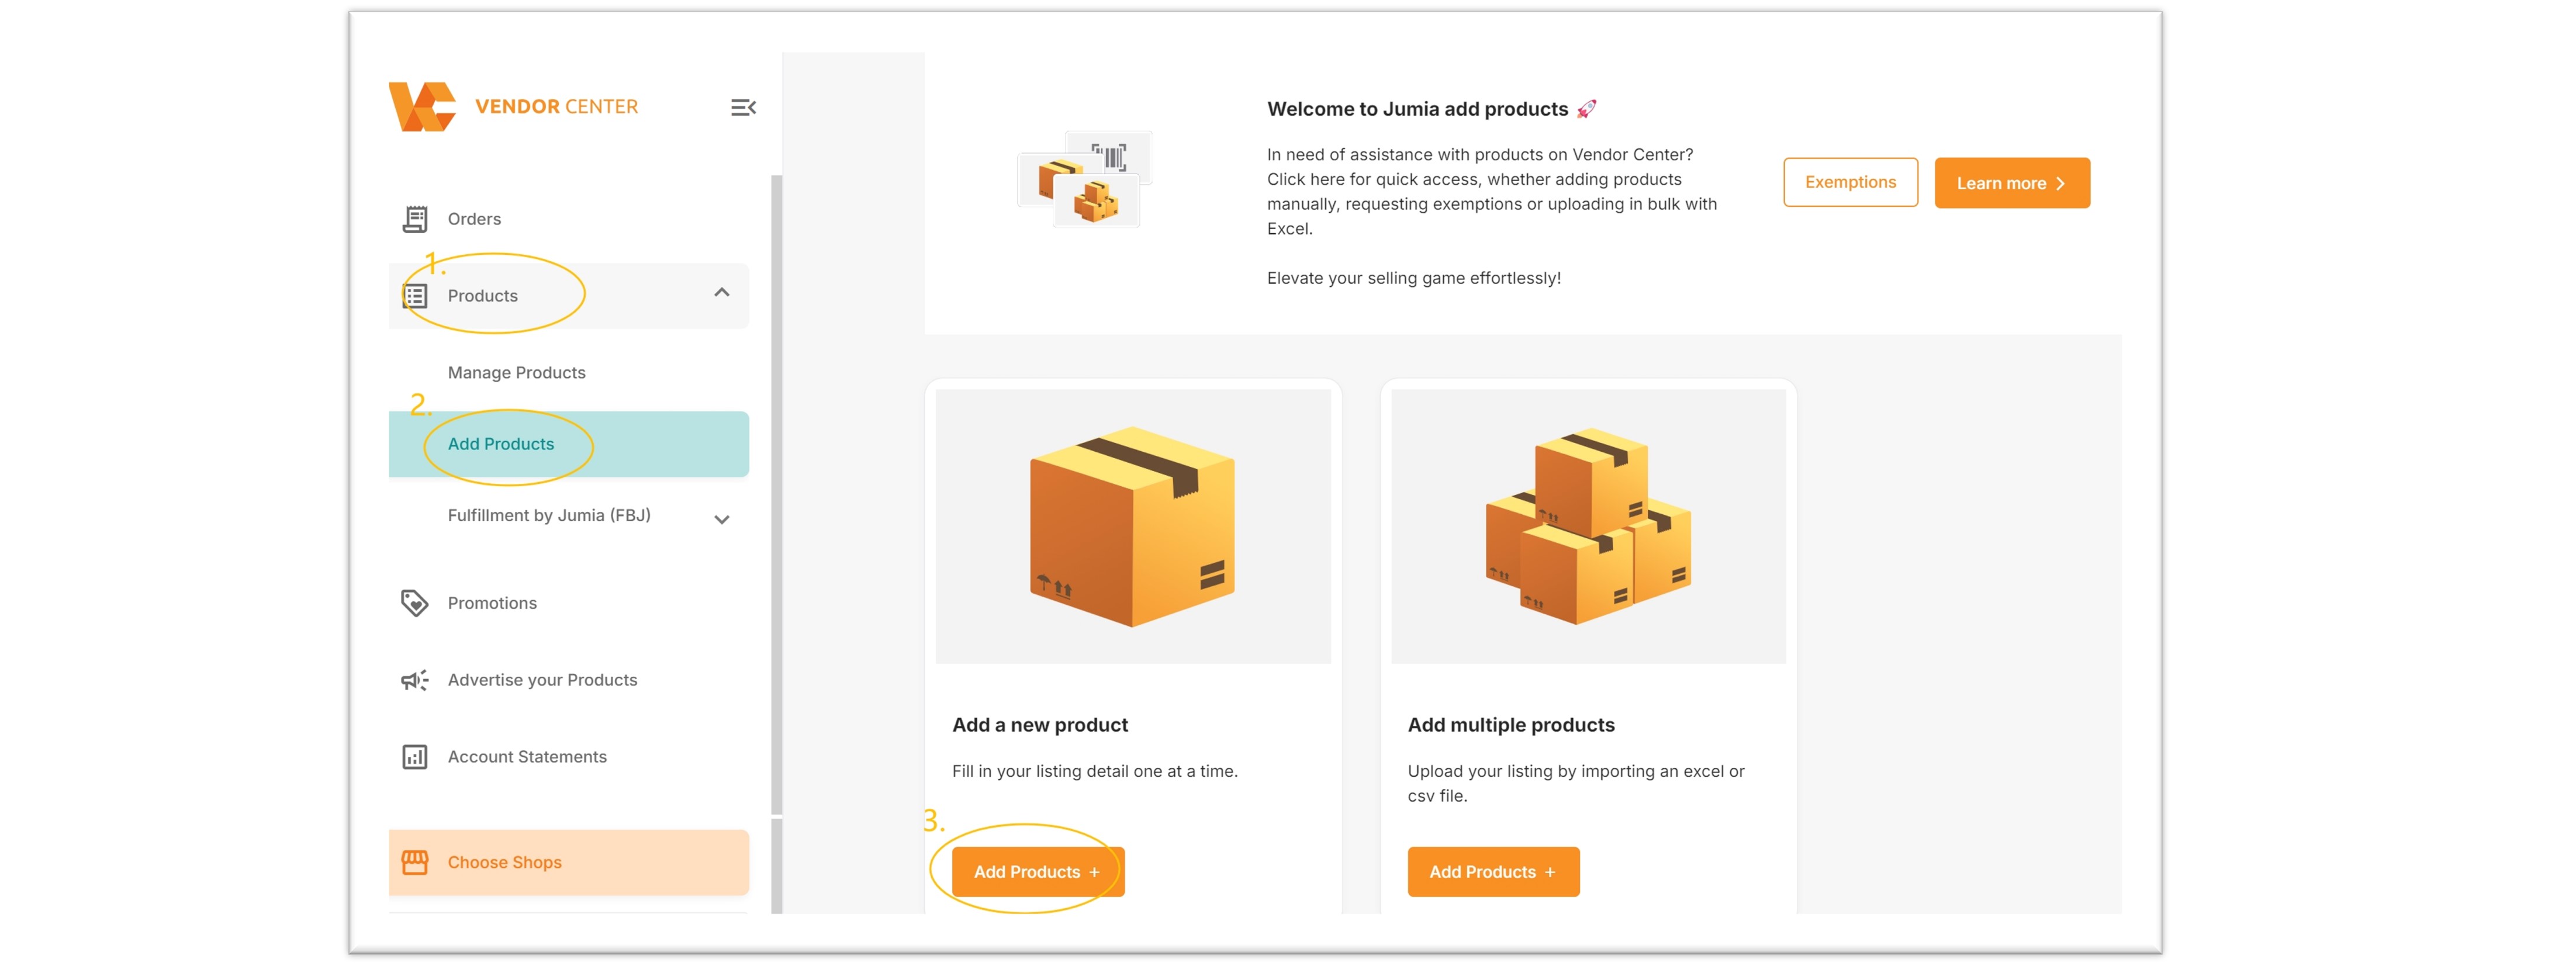Click the Products list icon
The height and width of the screenshot is (966, 2576).
click(x=415, y=296)
